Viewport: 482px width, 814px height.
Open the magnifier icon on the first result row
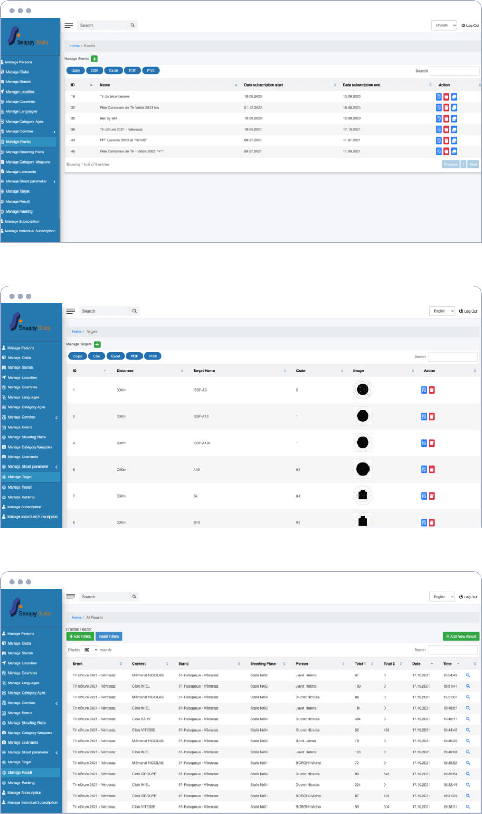467,675
